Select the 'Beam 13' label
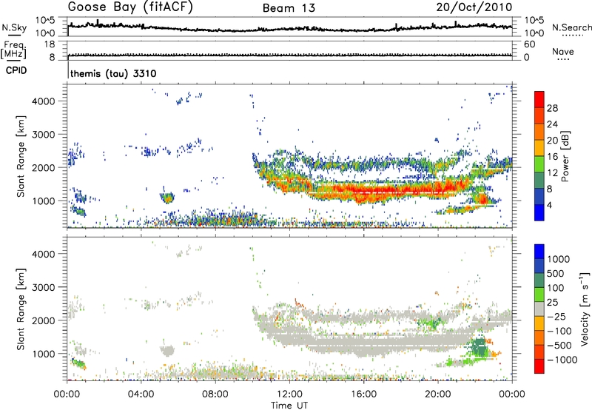The height and width of the screenshot is (410, 592). [x=289, y=8]
